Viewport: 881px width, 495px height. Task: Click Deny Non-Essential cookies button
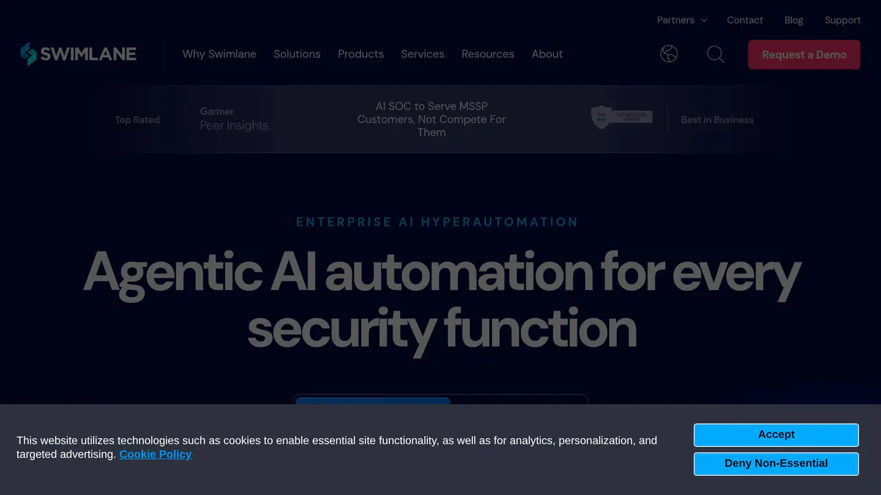[x=776, y=463]
